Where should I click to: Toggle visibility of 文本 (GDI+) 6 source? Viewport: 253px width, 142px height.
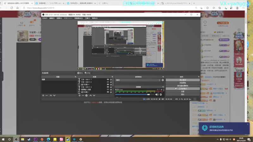tap(108, 82)
